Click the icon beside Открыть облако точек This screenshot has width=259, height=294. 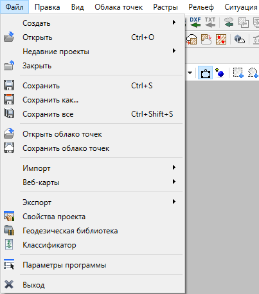coord(9,133)
